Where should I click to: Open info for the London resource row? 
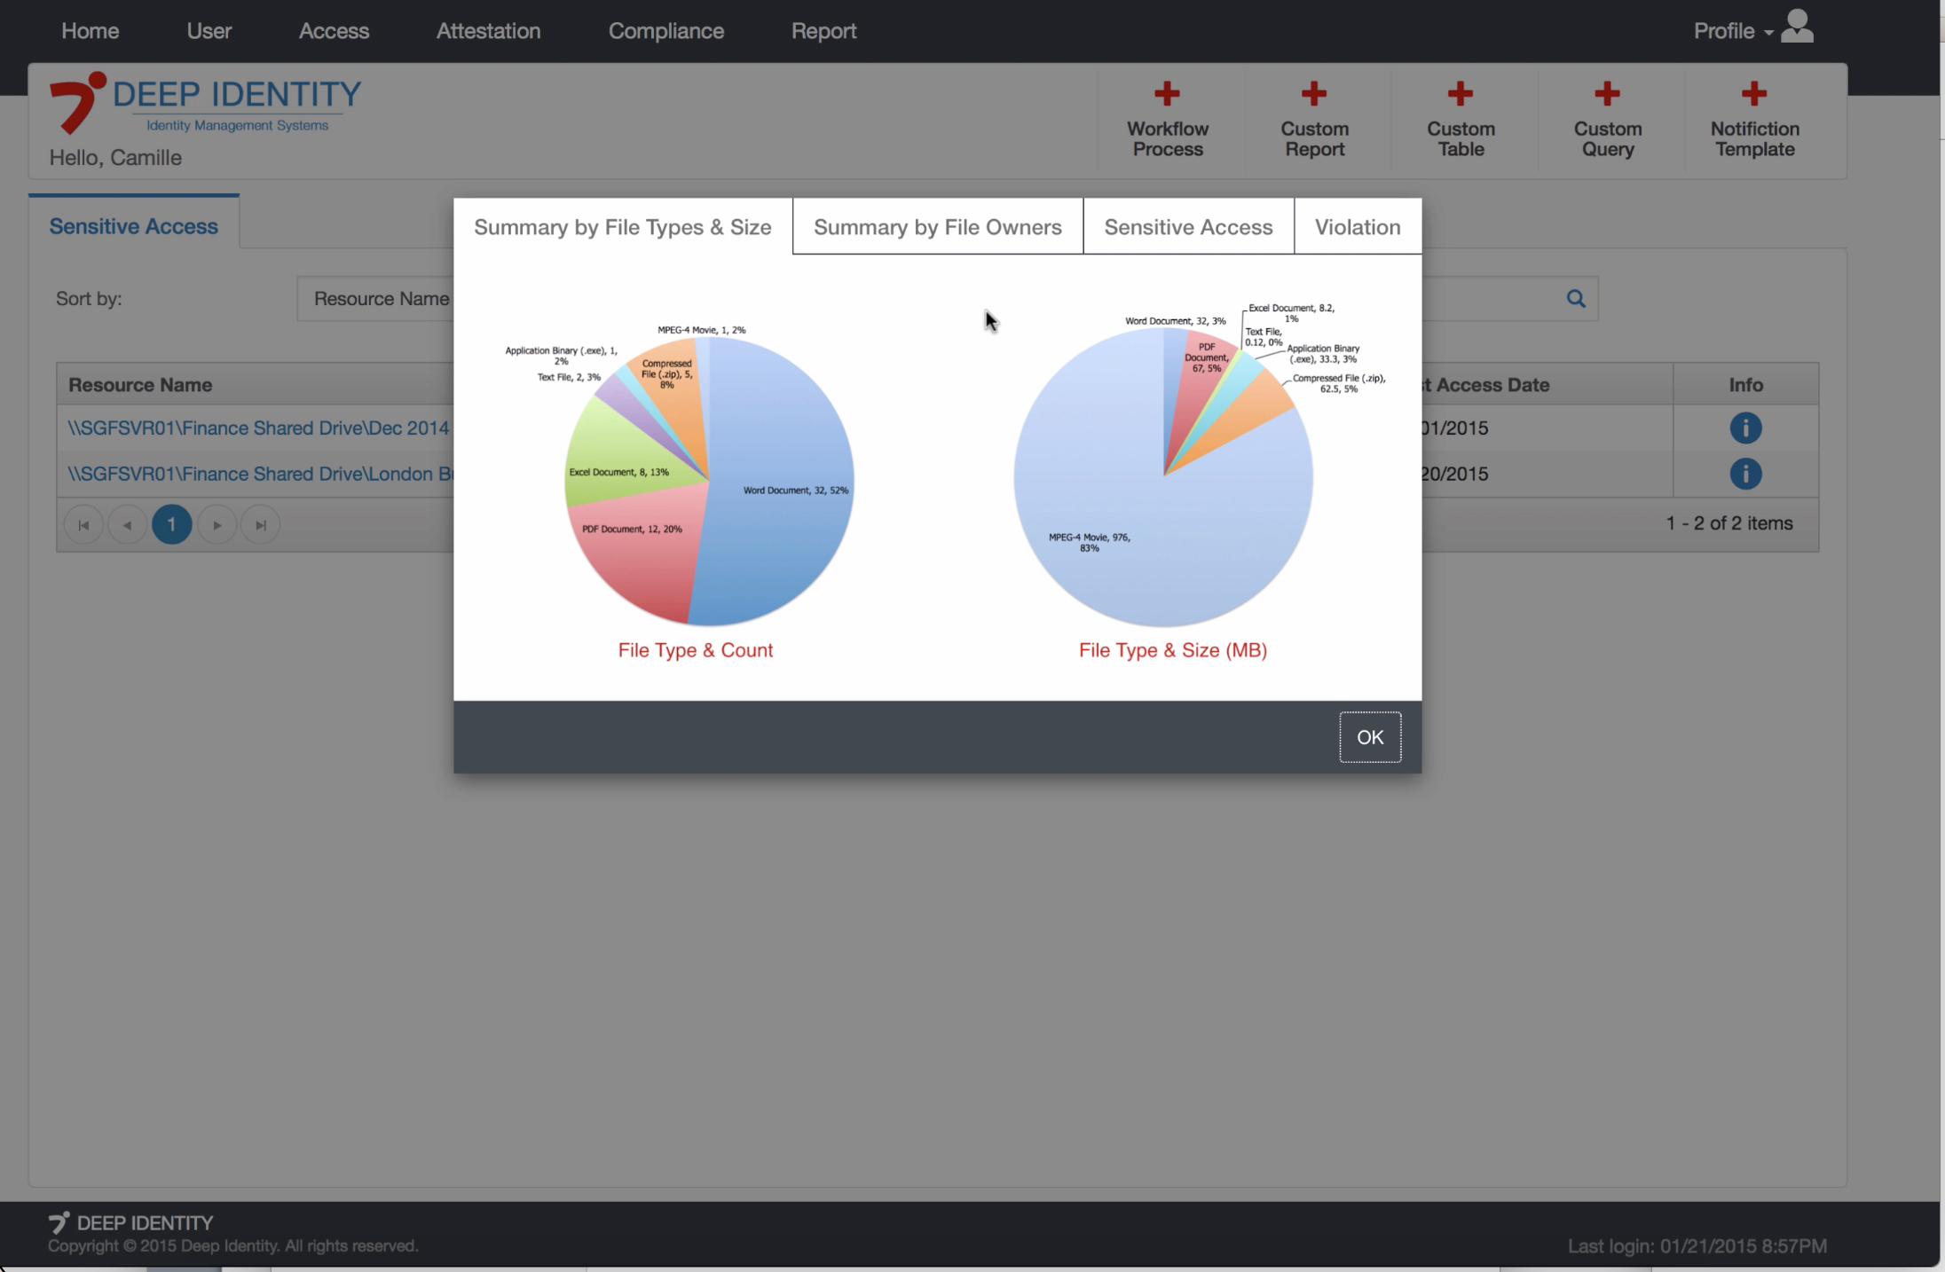coord(1744,474)
